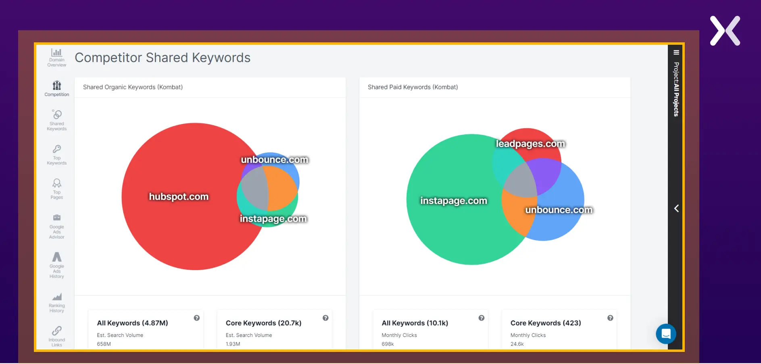Open the Ranking History sidebar item
The width and height of the screenshot is (761, 364).
[x=56, y=303]
